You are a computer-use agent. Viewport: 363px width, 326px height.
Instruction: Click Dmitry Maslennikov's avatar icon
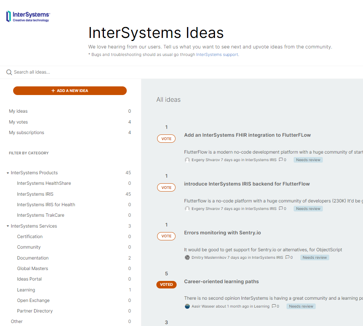[x=187, y=257]
